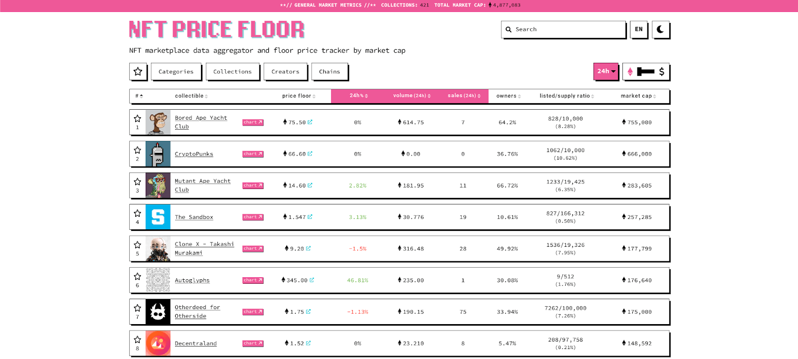Open the EN language selector
This screenshot has height=359, width=798.
[638, 29]
